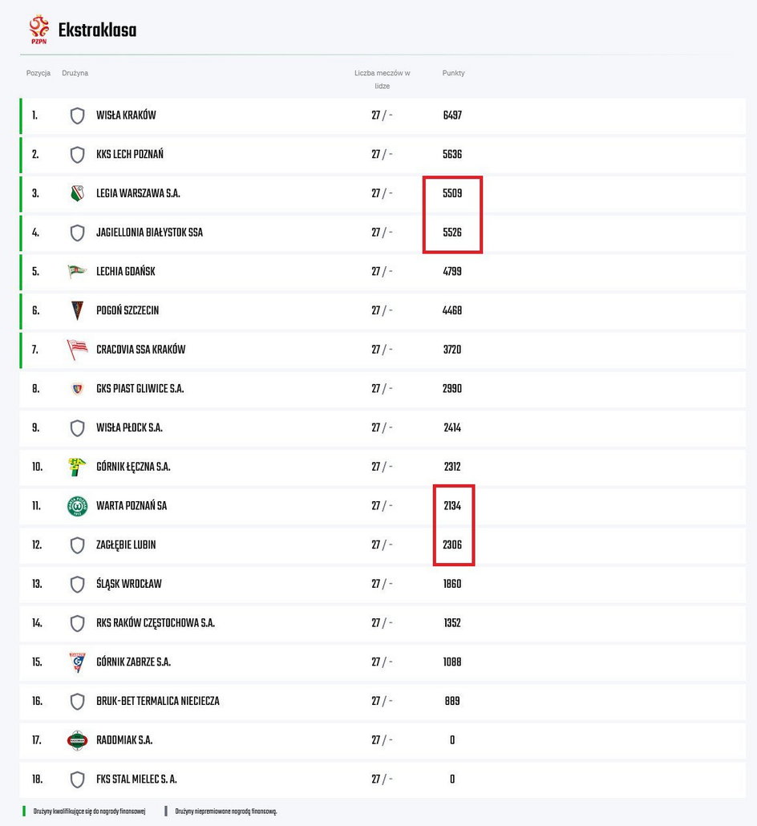
Task: Click the Piast Gliwice club crest
Action: click(x=78, y=389)
